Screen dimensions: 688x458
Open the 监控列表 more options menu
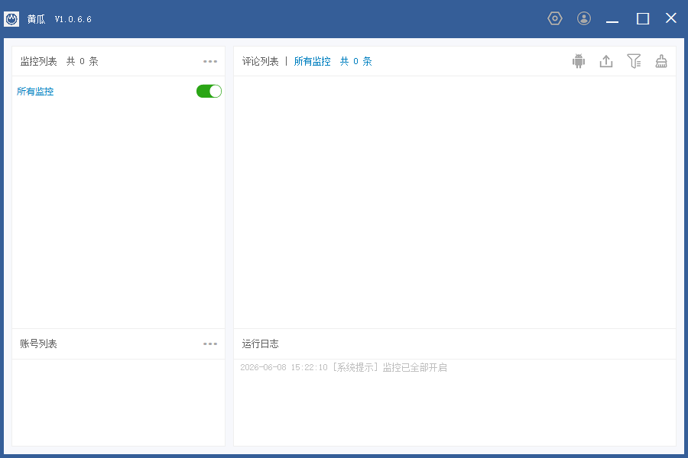click(210, 61)
